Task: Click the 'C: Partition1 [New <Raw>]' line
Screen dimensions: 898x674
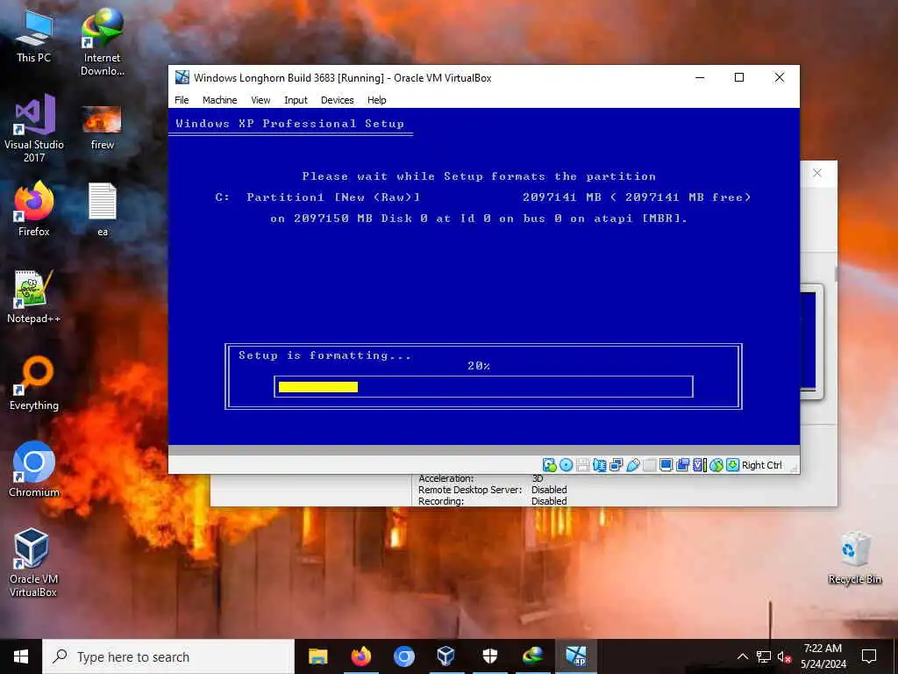Action: point(483,197)
